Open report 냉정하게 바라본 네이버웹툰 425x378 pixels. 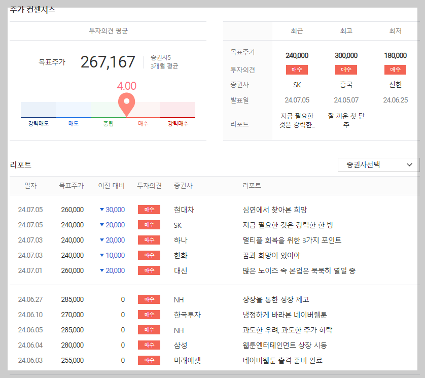[x=285, y=315]
